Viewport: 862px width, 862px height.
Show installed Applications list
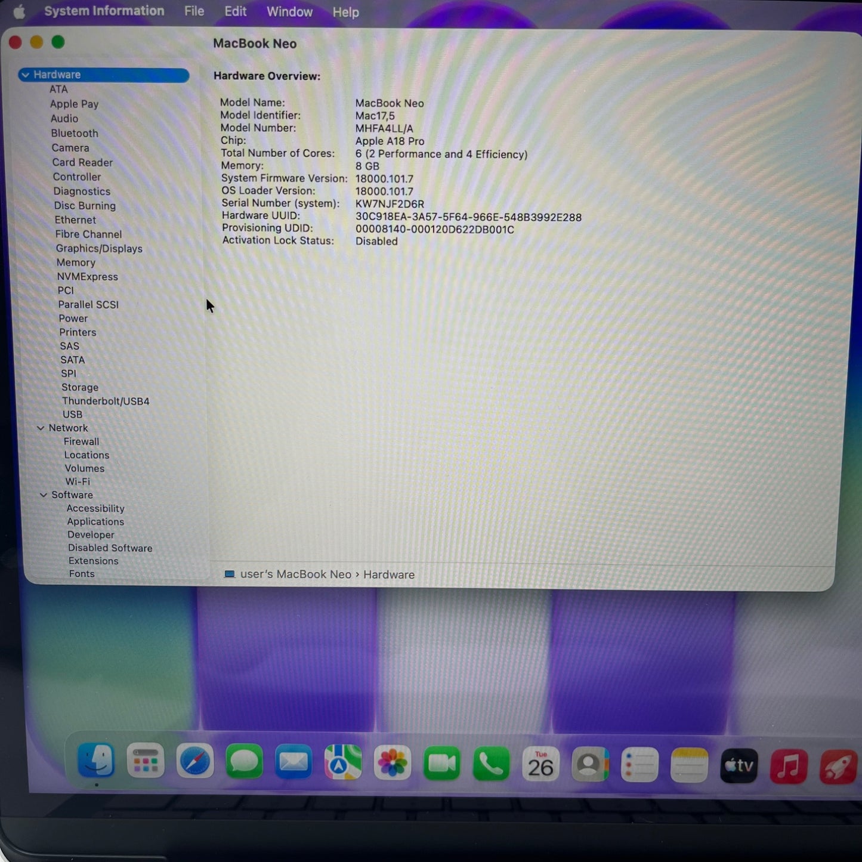(95, 522)
